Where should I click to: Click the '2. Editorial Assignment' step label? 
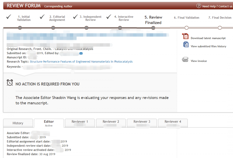pyautogui.click(x=57, y=18)
